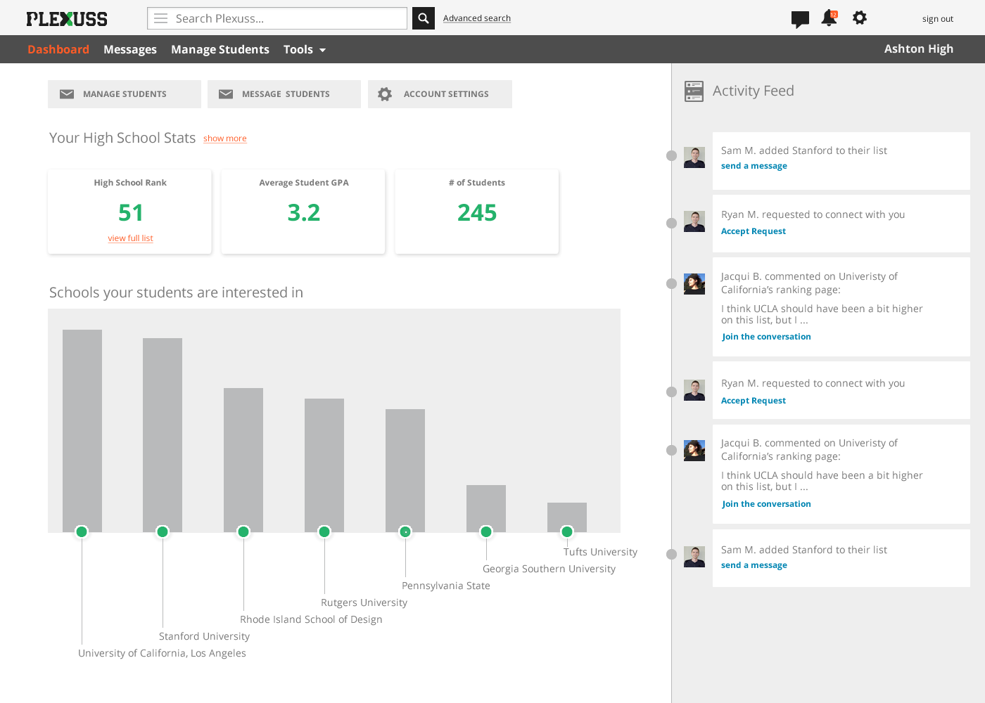Click number of students value 245
Viewport: 985px width, 703px height.
point(477,212)
